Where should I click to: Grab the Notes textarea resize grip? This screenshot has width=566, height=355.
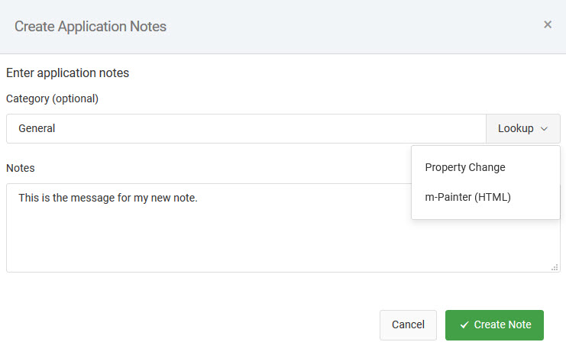pyautogui.click(x=555, y=267)
